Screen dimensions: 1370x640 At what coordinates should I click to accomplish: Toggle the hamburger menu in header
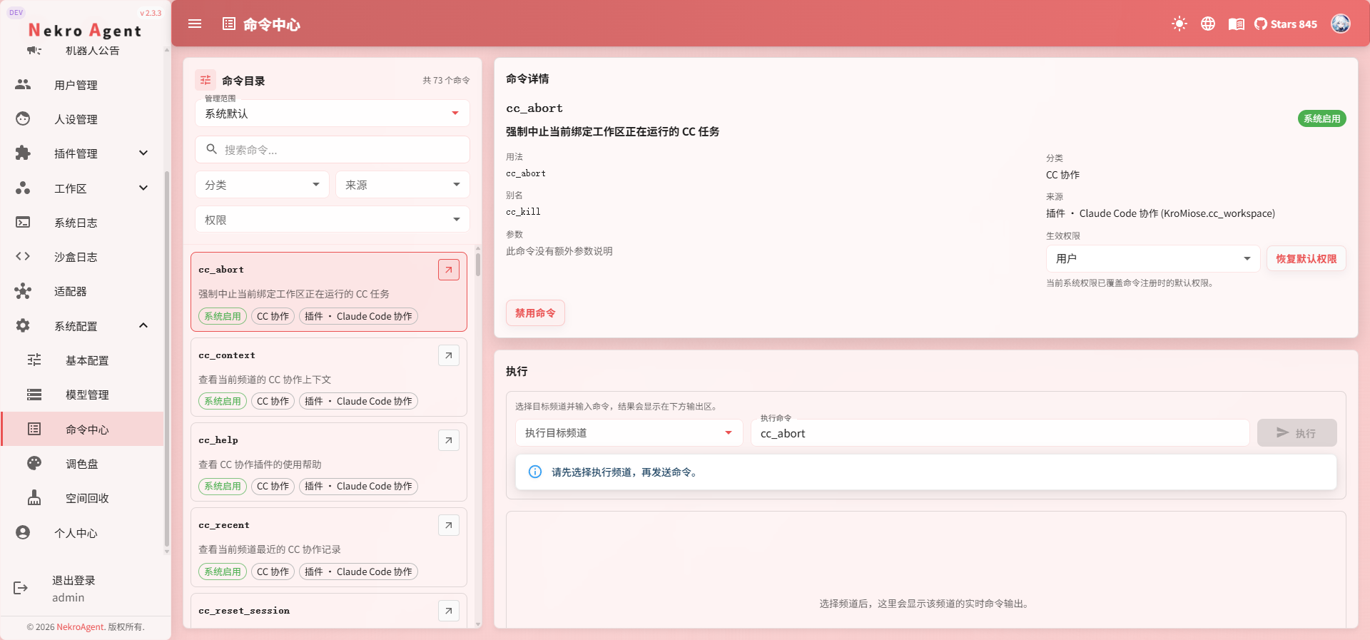point(195,24)
